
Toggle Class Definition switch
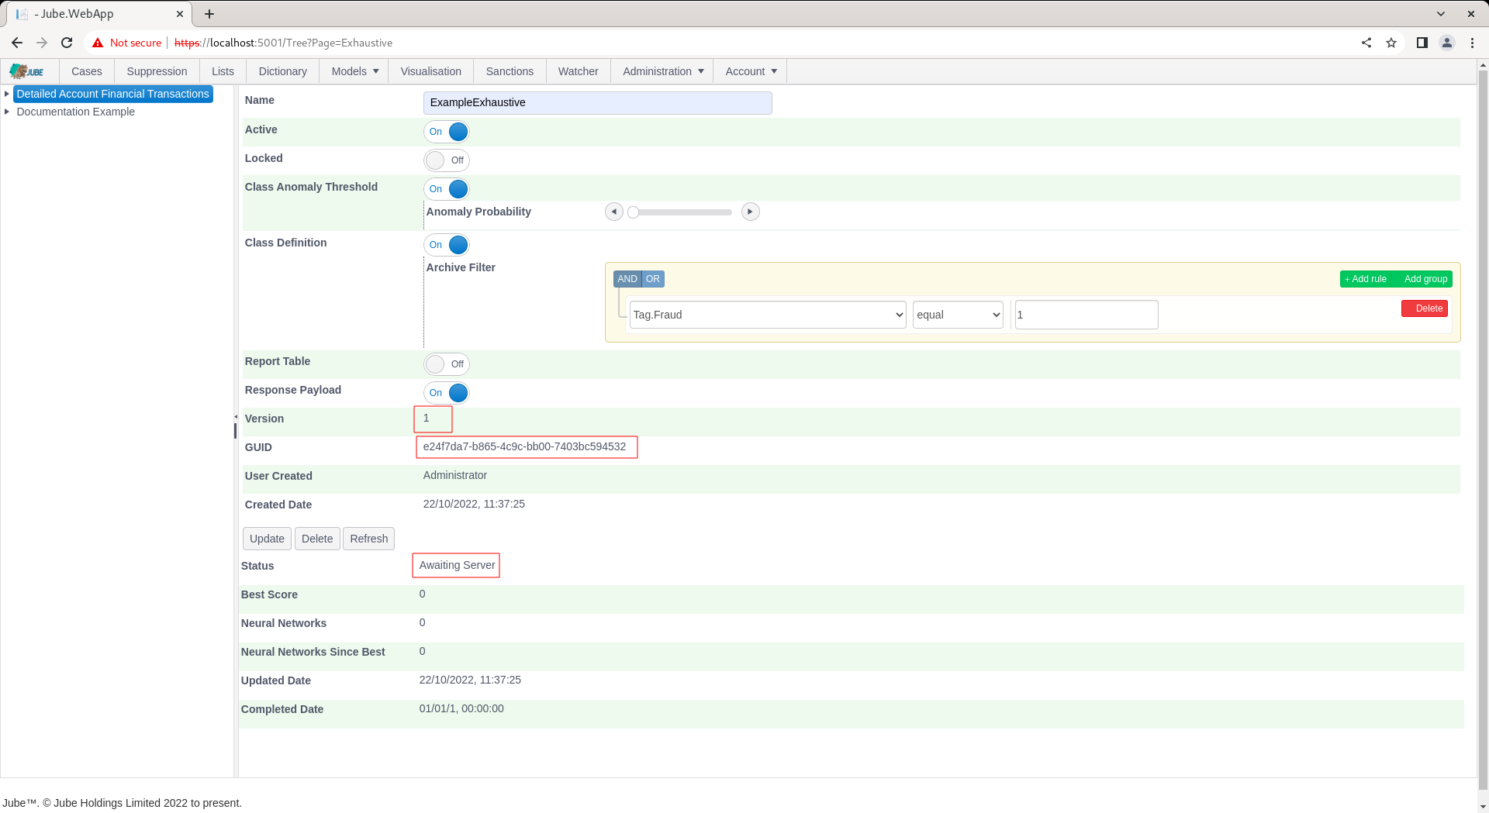point(447,245)
